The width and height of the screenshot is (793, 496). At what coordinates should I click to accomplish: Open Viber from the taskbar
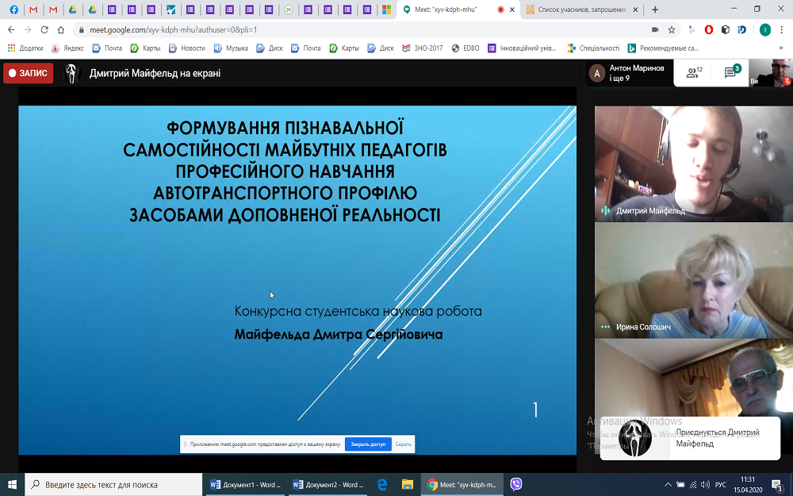(515, 484)
